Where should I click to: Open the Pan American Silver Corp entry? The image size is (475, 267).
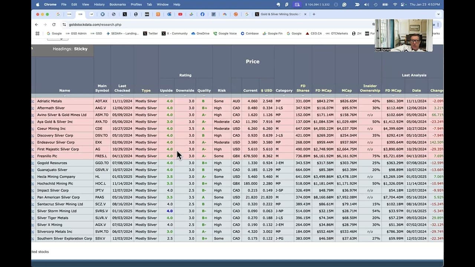58,197
